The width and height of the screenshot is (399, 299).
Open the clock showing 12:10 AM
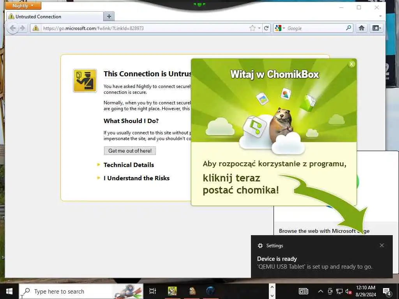pyautogui.click(x=365, y=291)
